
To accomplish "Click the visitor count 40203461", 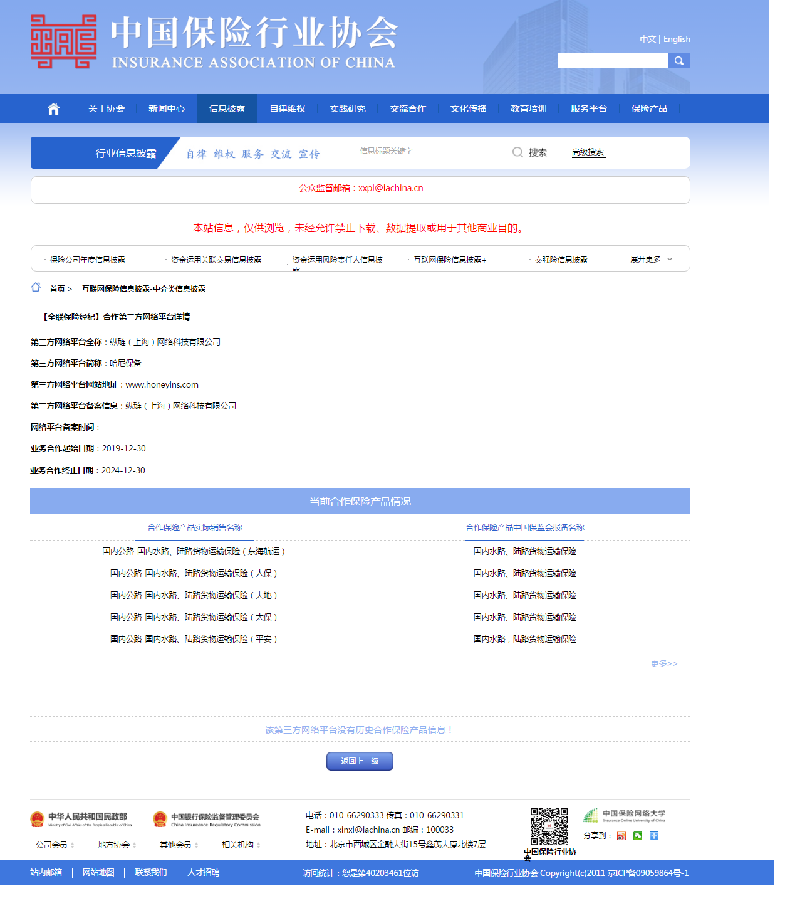I will tap(384, 873).
